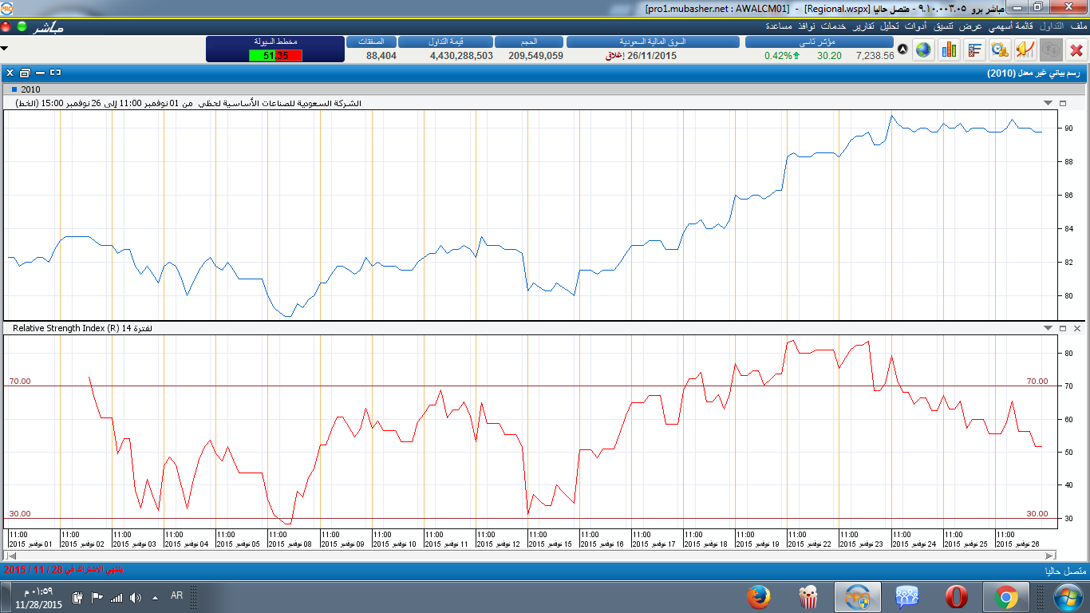The width and height of the screenshot is (1090, 613).
Task: Click the turnover value 4,430,288,503
Action: click(461, 56)
